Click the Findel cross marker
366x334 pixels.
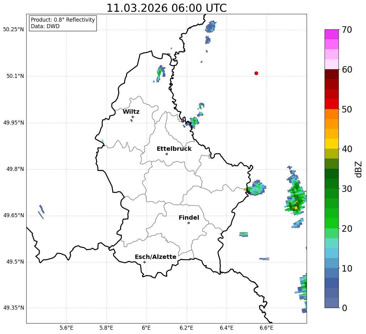pyautogui.click(x=189, y=223)
